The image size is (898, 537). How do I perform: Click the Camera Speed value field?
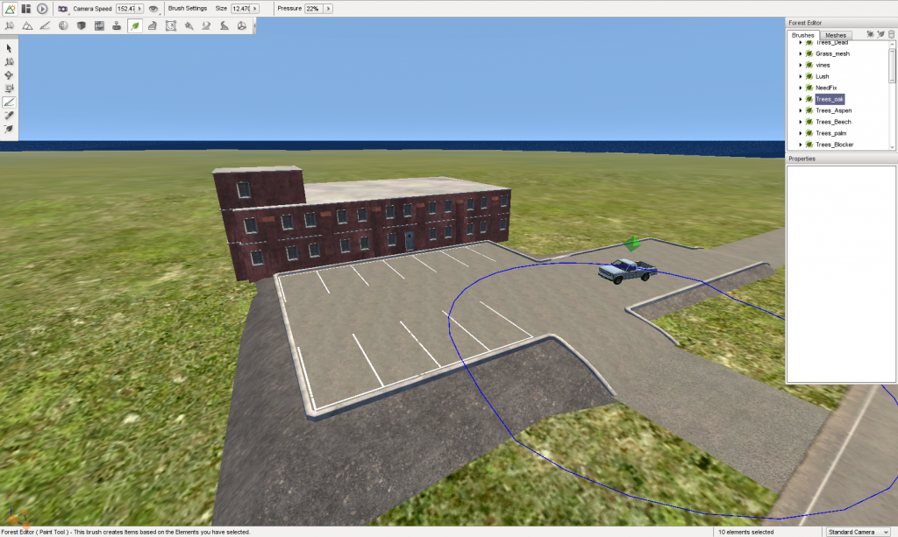click(125, 9)
